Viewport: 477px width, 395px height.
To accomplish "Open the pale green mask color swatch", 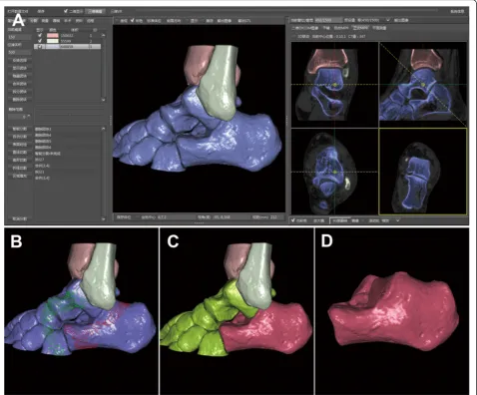I will [53, 41].
